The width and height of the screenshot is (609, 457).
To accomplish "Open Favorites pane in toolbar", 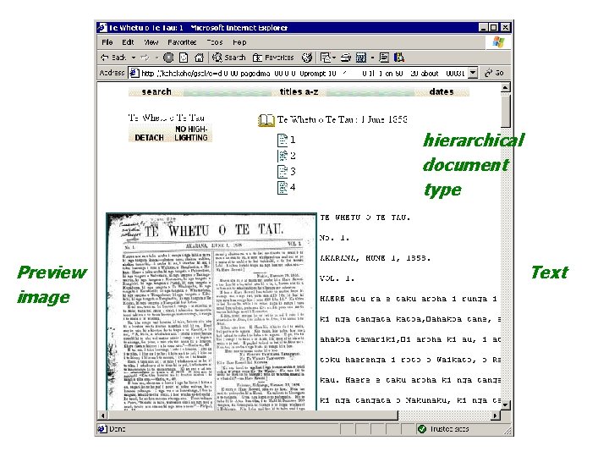I will (x=273, y=58).
